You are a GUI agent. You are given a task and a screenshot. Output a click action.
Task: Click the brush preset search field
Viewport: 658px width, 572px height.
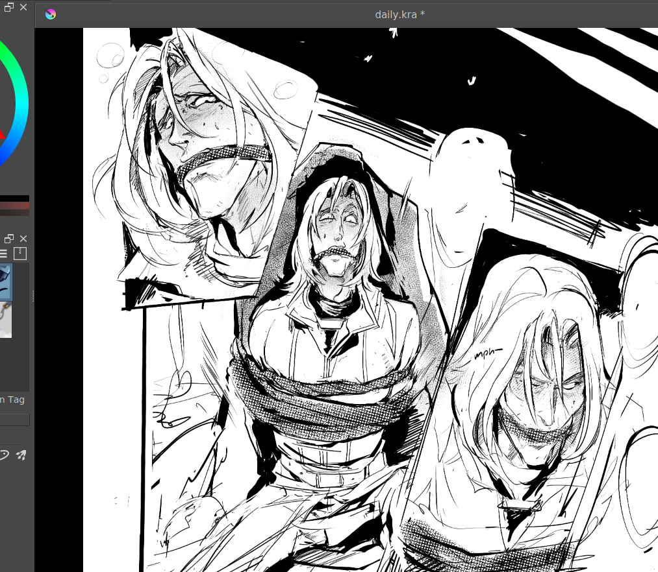pyautogui.click(x=14, y=420)
